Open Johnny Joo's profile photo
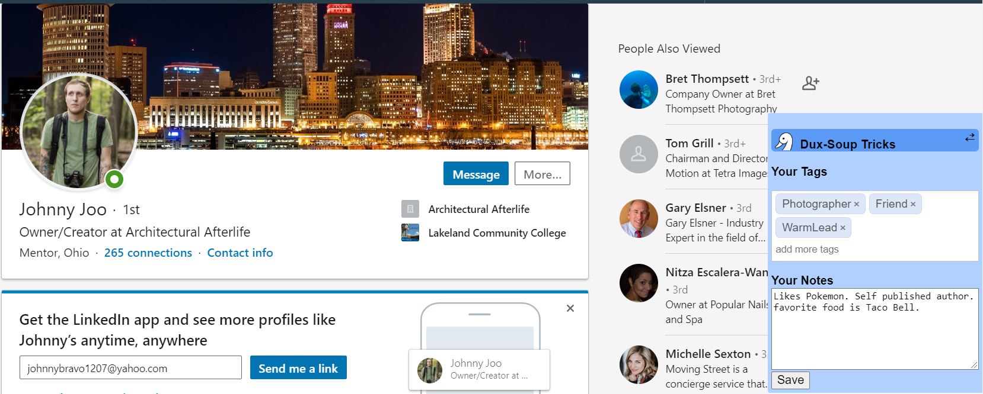This screenshot has width=983, height=394. [x=79, y=131]
